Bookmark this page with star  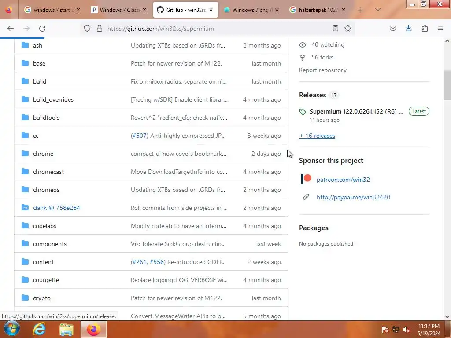click(348, 28)
